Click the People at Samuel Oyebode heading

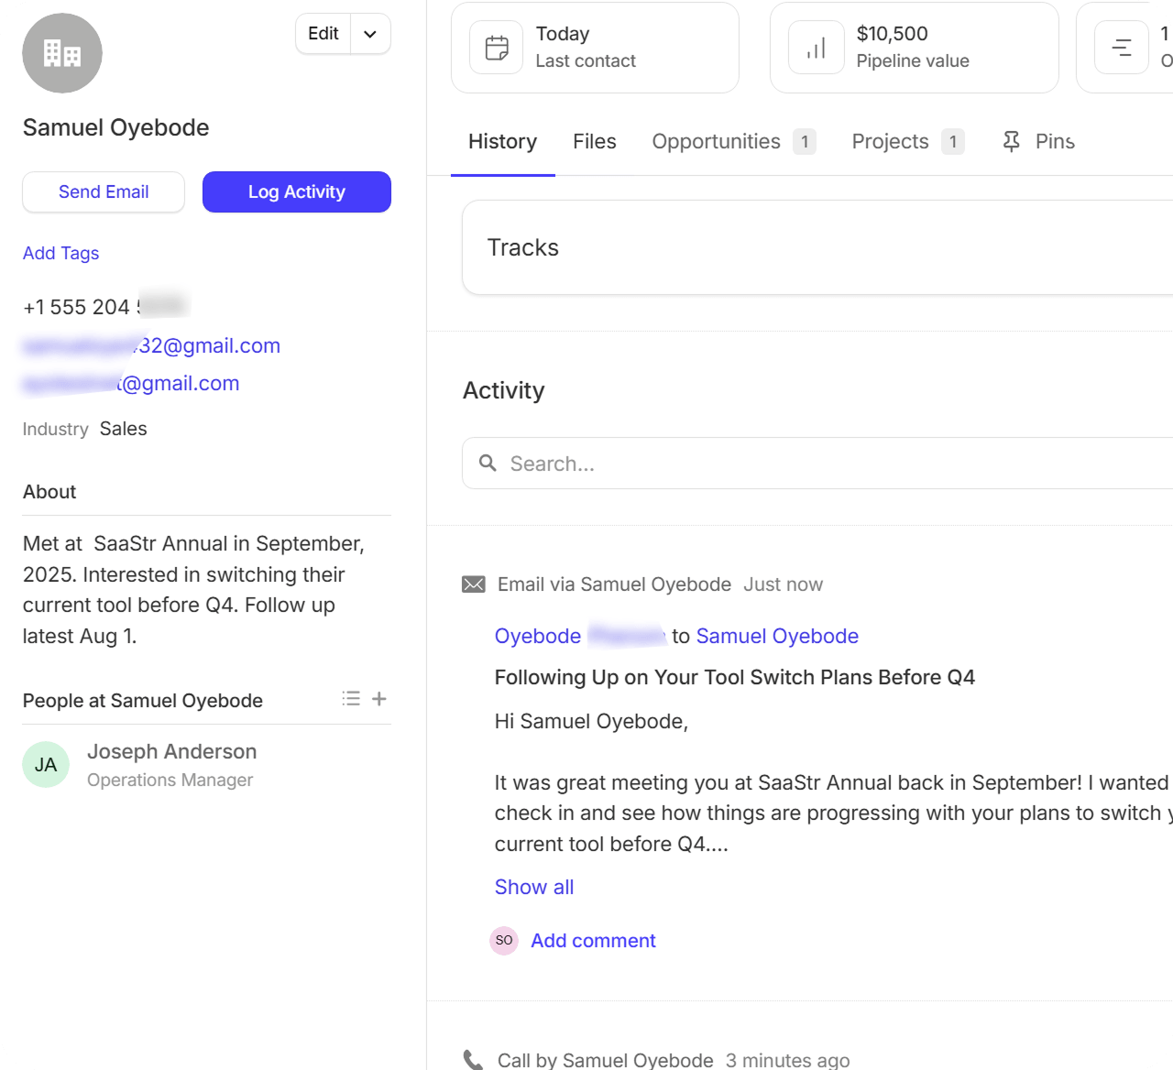(x=143, y=701)
